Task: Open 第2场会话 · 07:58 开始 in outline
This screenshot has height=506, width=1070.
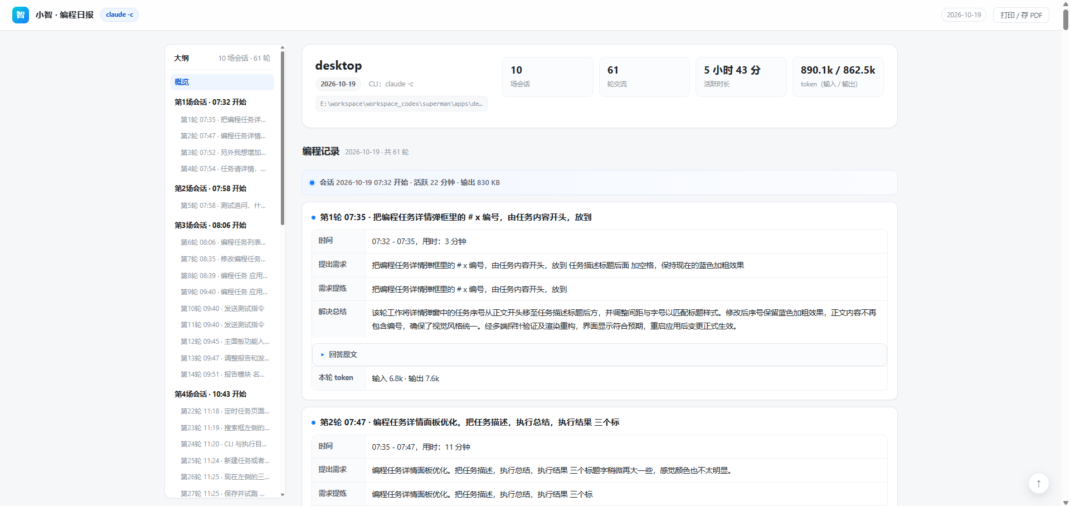Action: (211, 188)
